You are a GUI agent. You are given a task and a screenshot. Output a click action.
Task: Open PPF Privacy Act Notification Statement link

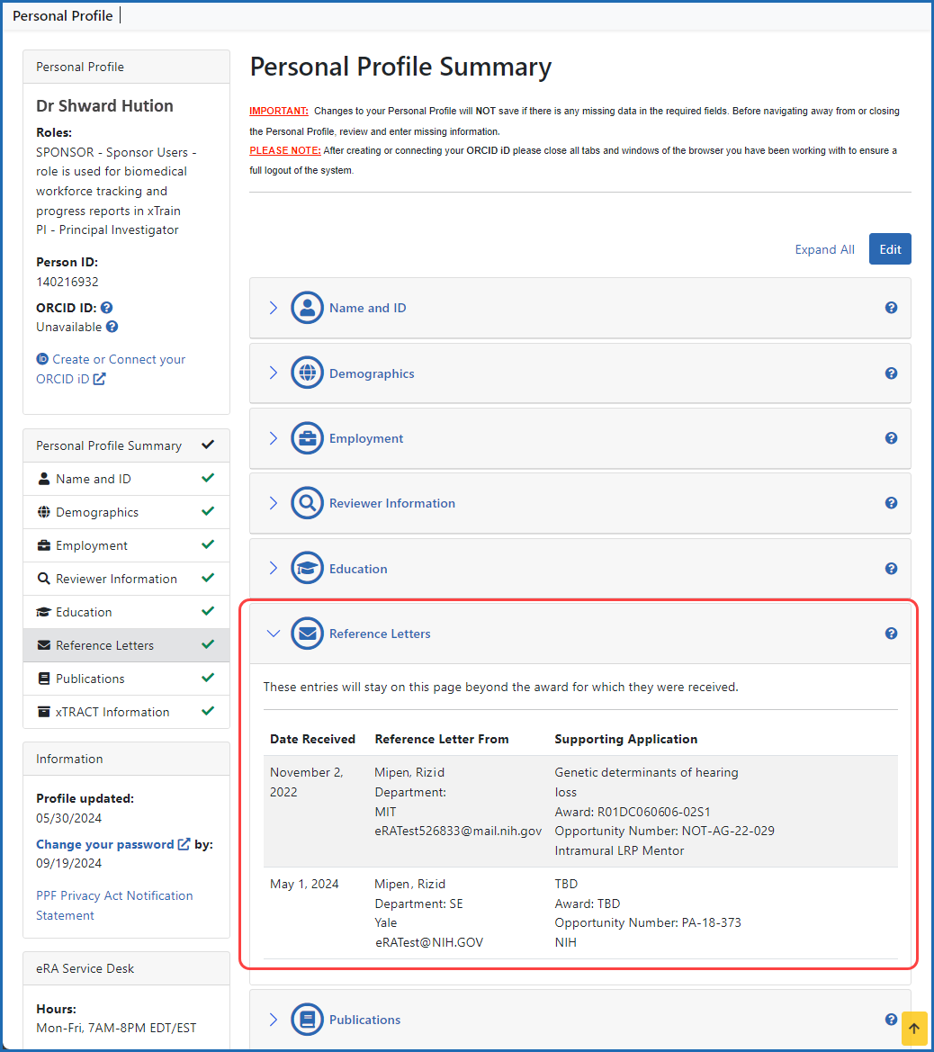[114, 905]
